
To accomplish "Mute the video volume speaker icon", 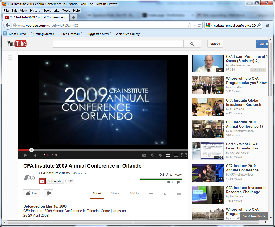I will [35, 155].
